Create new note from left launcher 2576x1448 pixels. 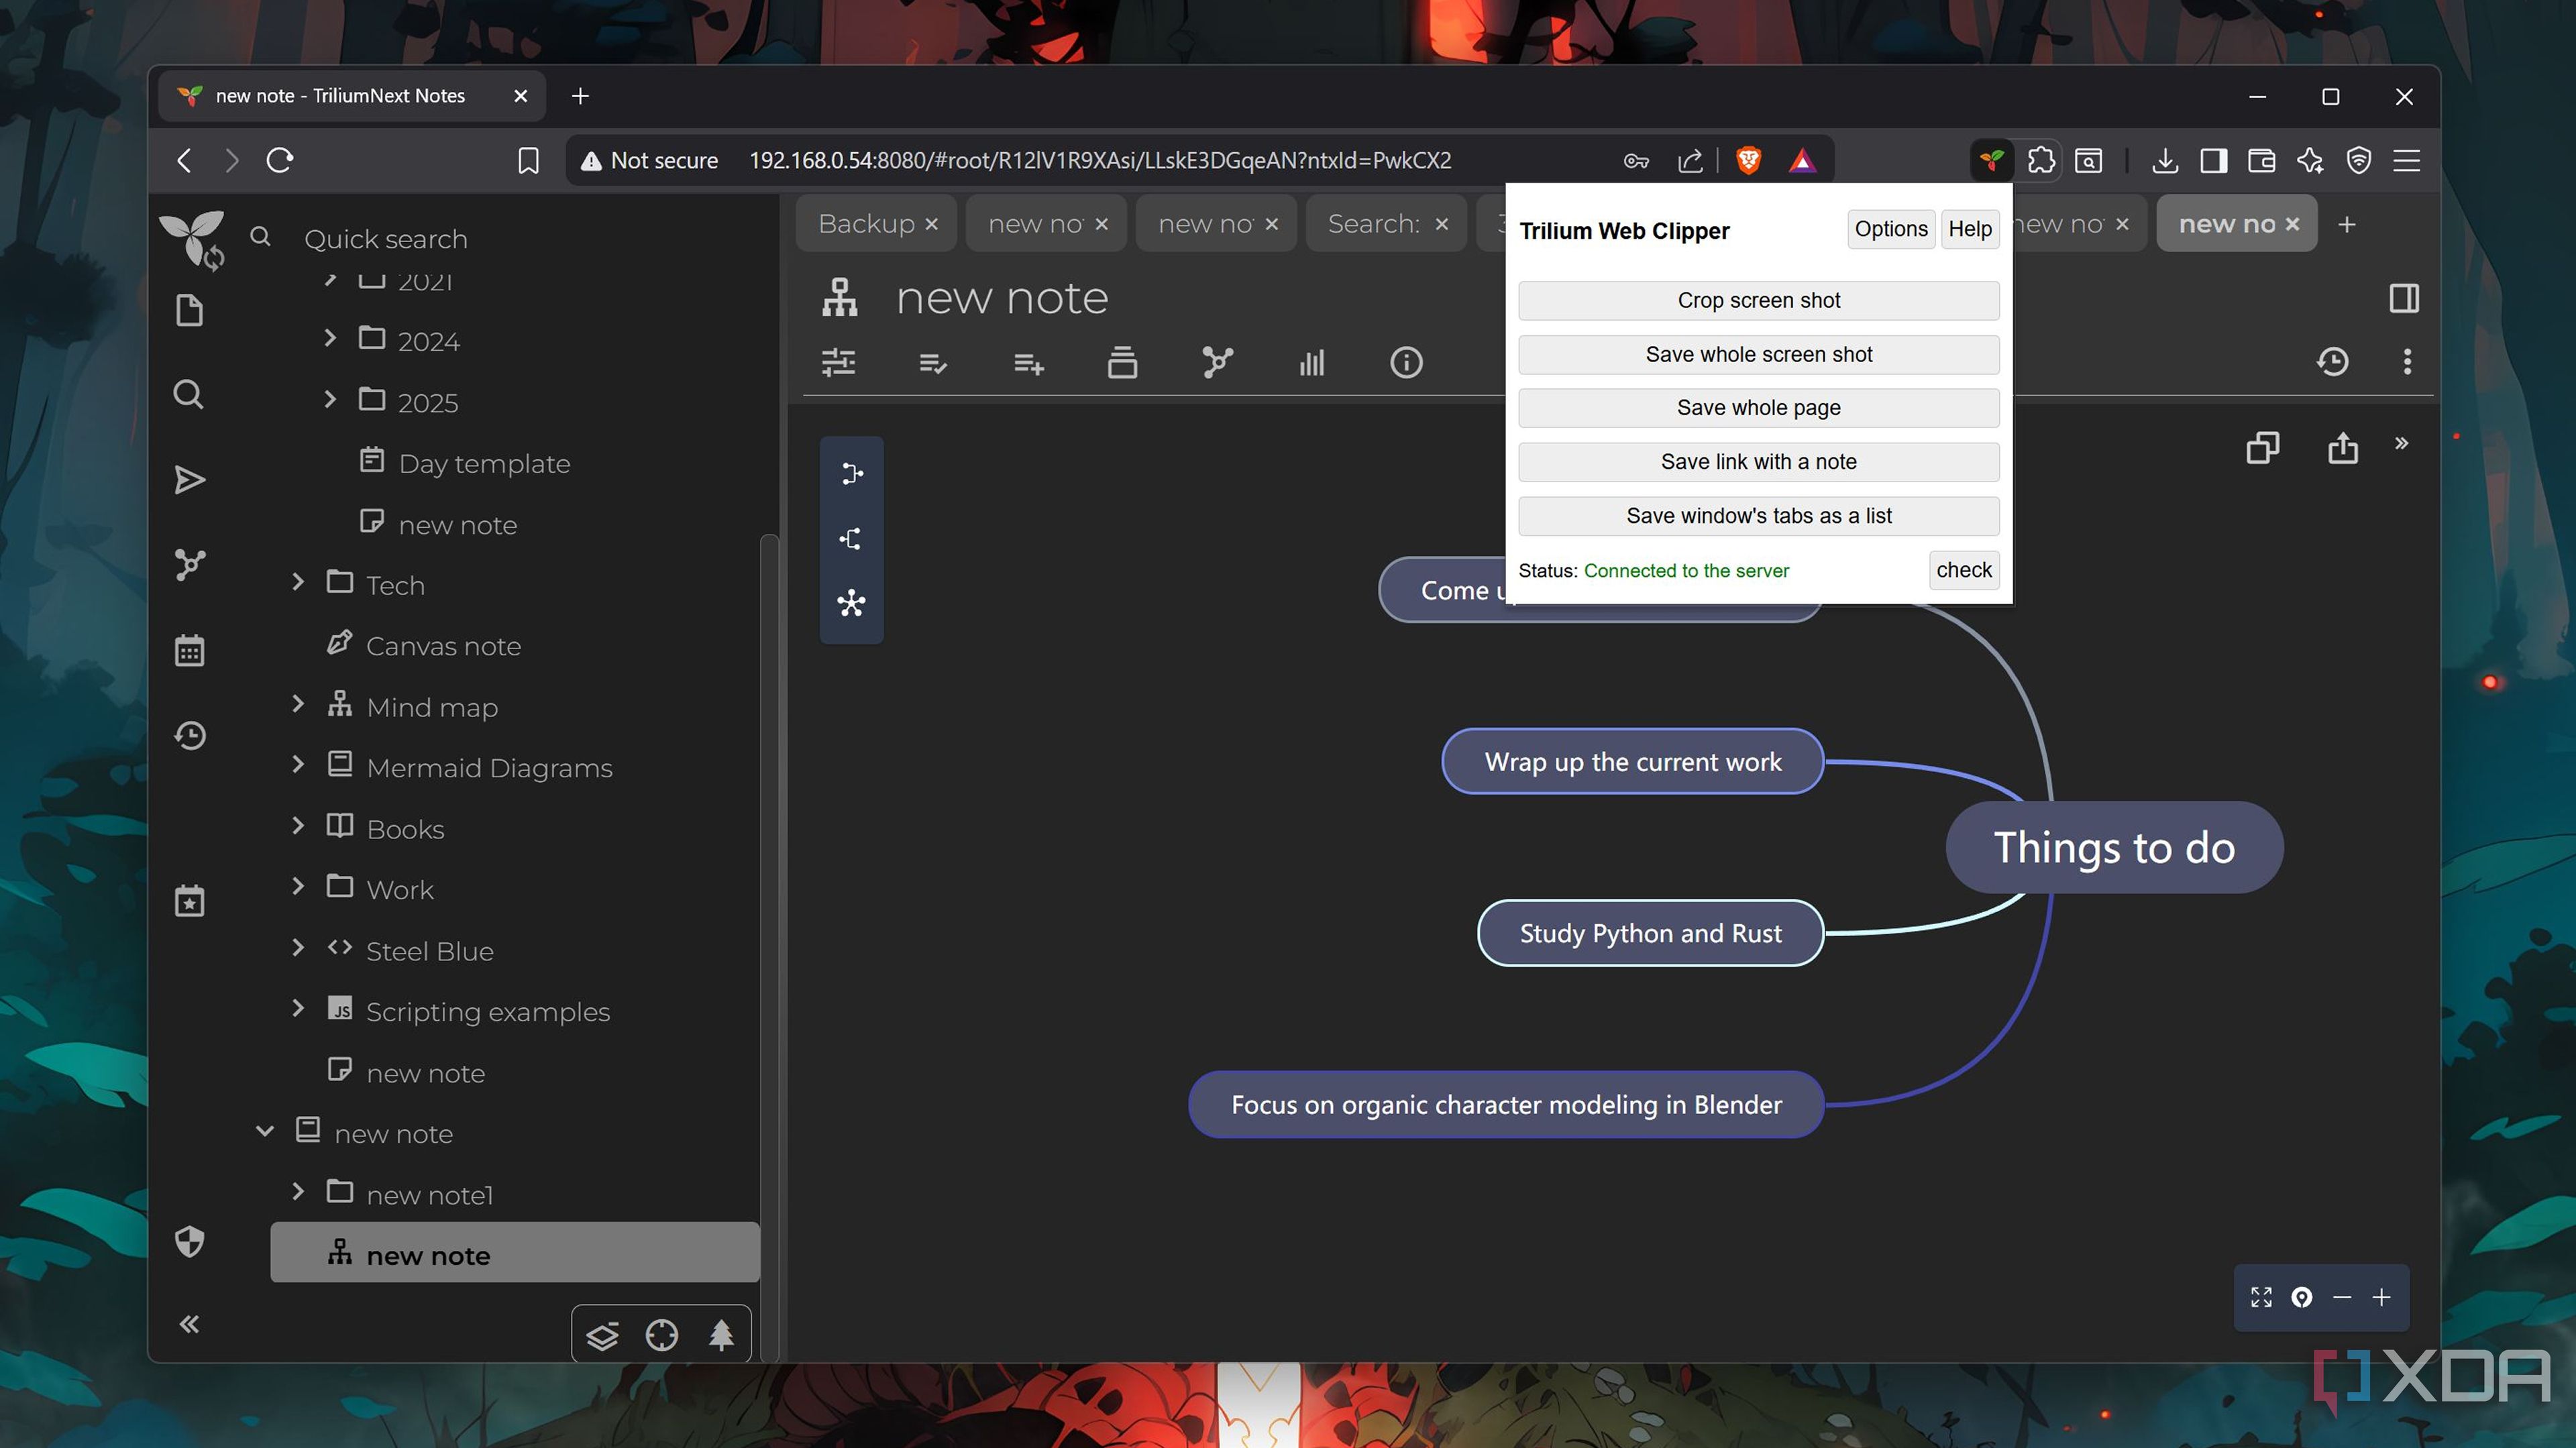[x=189, y=310]
